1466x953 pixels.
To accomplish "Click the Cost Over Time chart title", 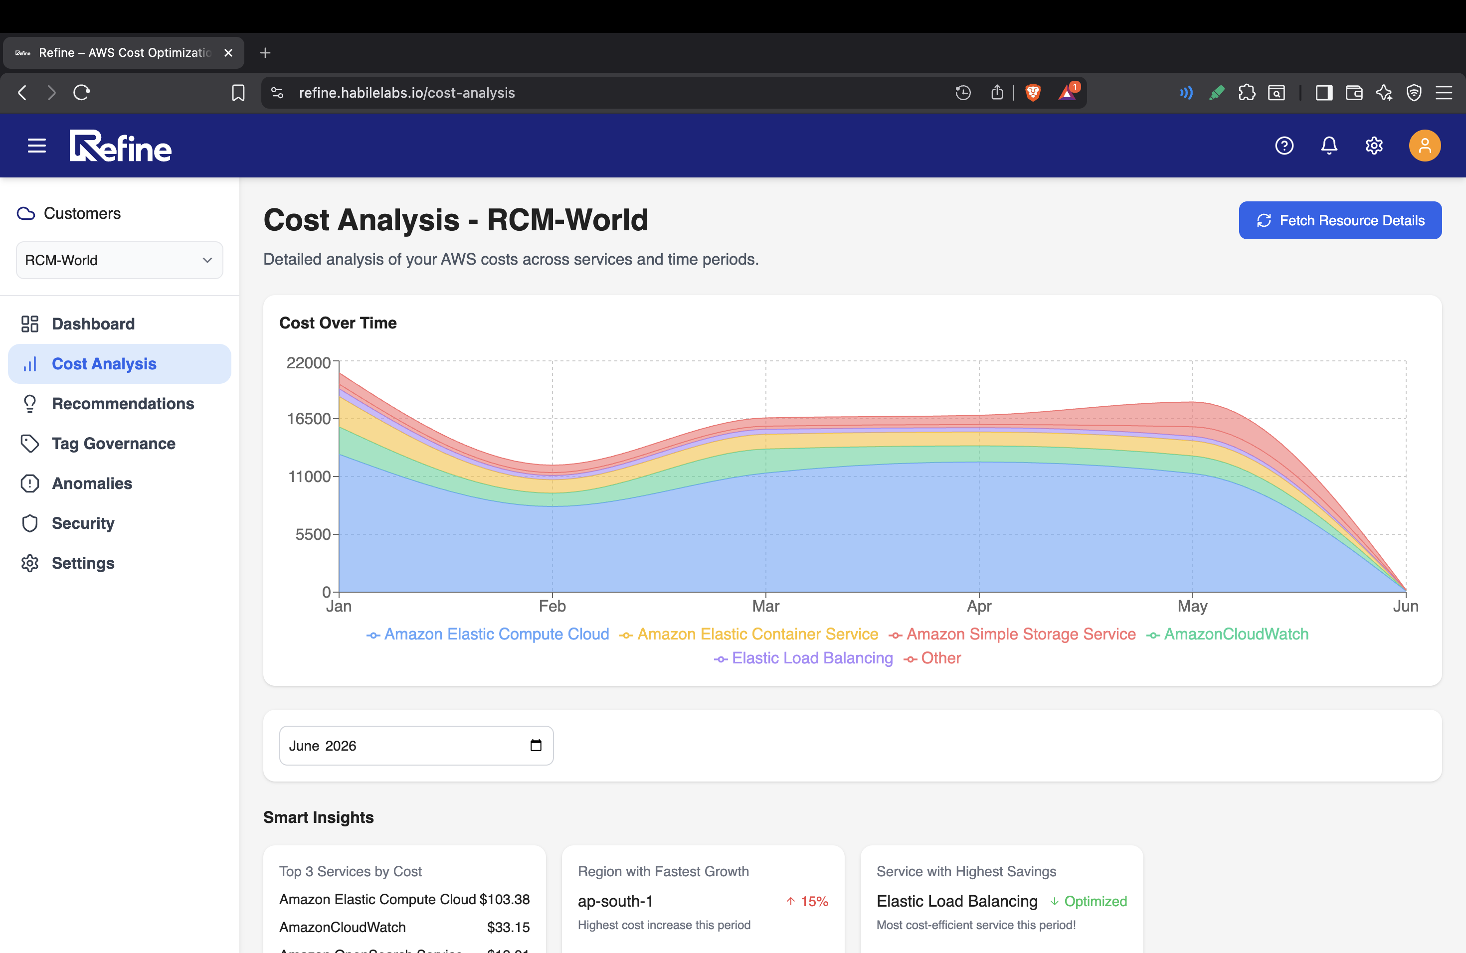I will (x=338, y=323).
